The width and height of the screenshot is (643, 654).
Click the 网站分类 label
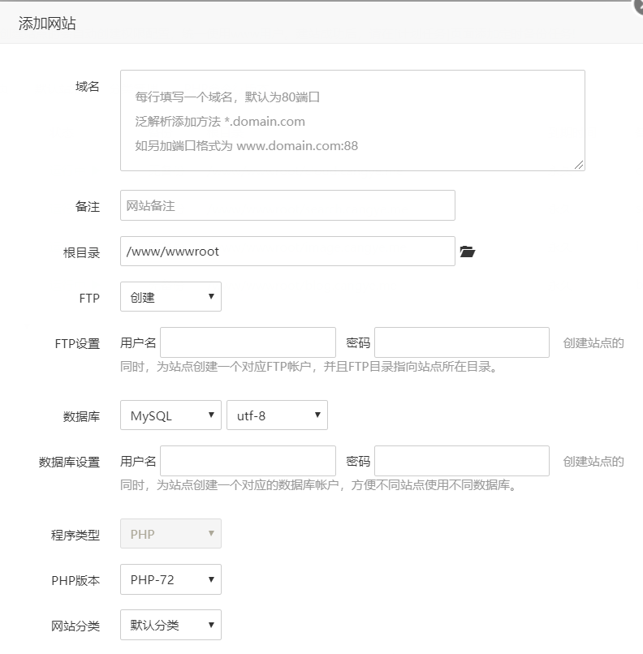click(x=76, y=626)
